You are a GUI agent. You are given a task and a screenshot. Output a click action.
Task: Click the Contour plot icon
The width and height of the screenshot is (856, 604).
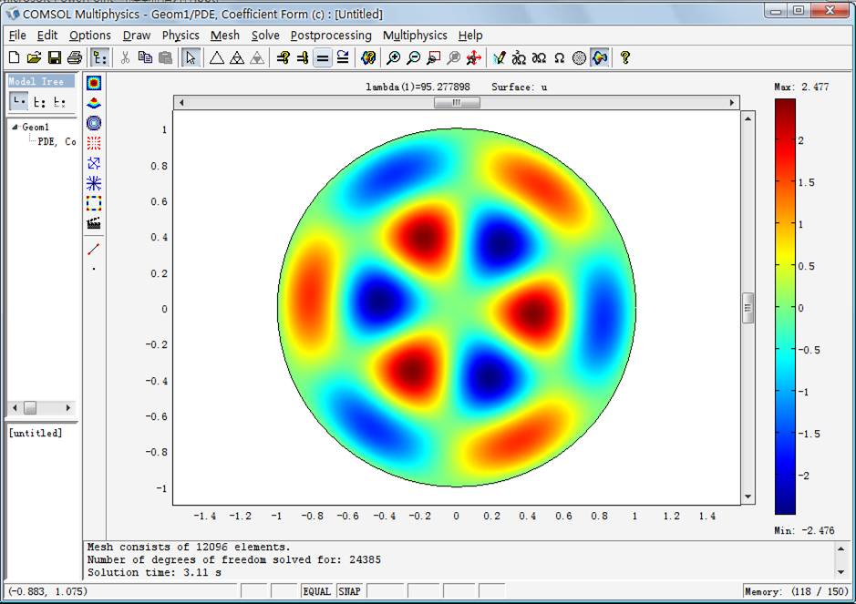[94, 123]
